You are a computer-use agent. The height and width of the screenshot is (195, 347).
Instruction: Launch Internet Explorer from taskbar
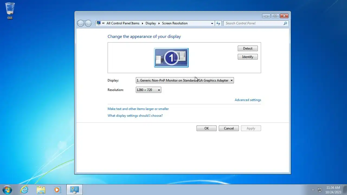tap(24, 190)
